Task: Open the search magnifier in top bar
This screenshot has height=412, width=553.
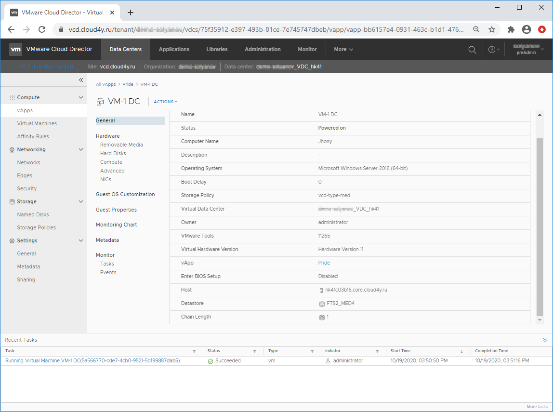Action: [x=472, y=50]
